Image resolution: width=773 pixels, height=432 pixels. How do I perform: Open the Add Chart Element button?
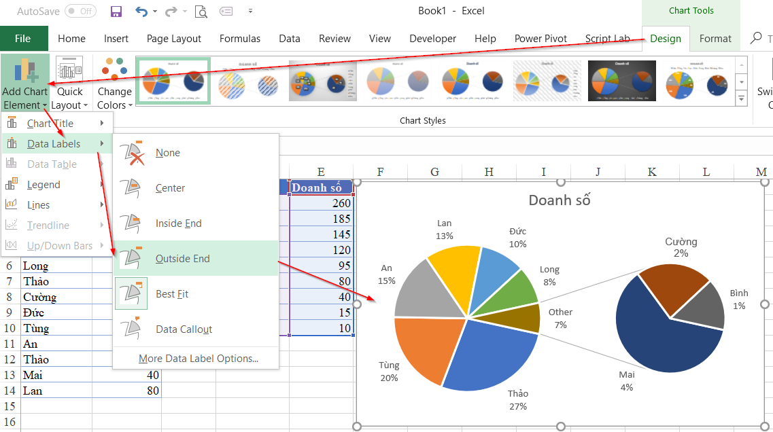point(24,83)
